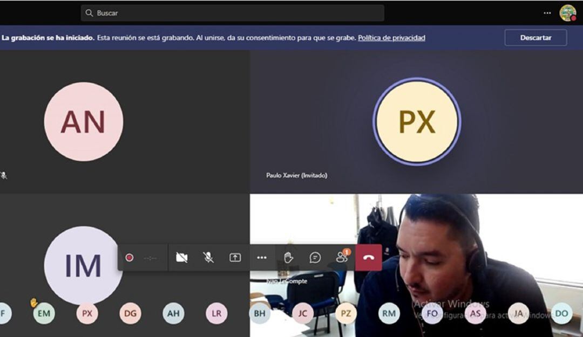Unmute the microphone in meeting toolbar
This screenshot has height=337, width=583.
[208, 258]
